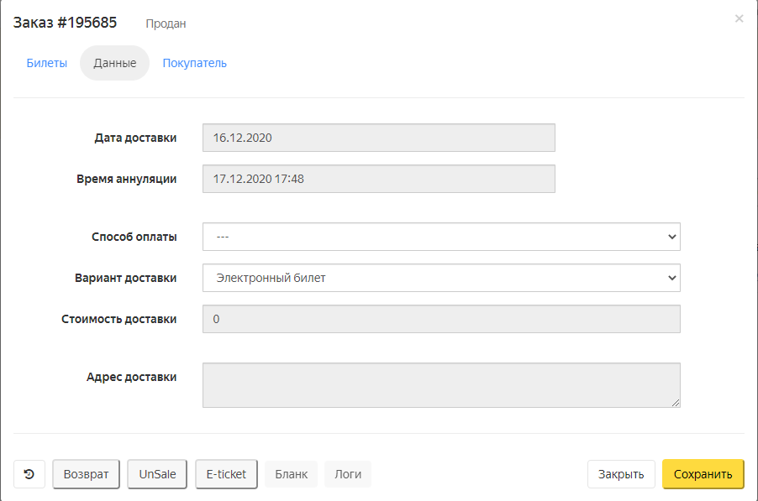Viewport: 758px width, 501px height.
Task: Open the Вариант доставки dropdown
Action: click(441, 278)
